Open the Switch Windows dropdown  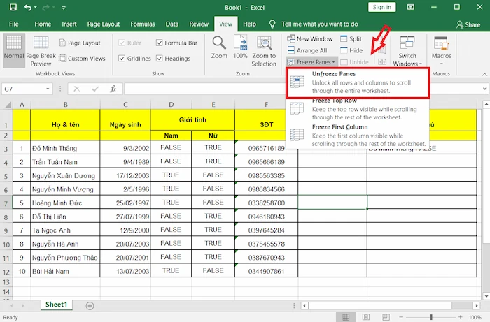407,51
